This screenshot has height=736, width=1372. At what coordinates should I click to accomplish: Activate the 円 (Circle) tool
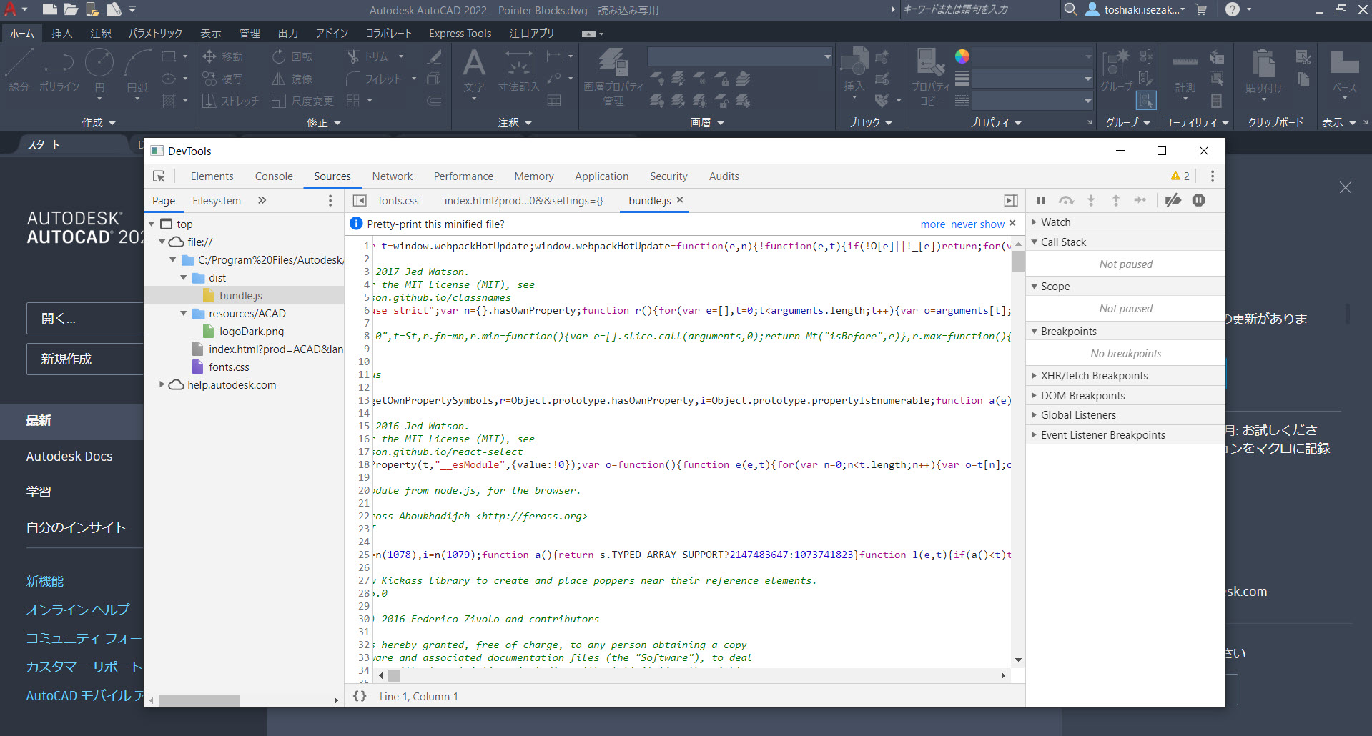(x=99, y=71)
